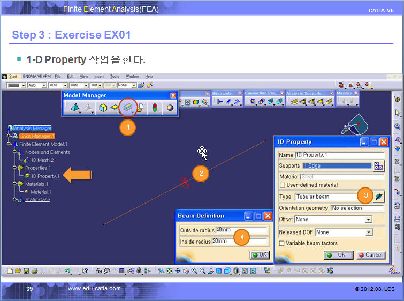Select 1D Property.1 in the tree

(45, 176)
